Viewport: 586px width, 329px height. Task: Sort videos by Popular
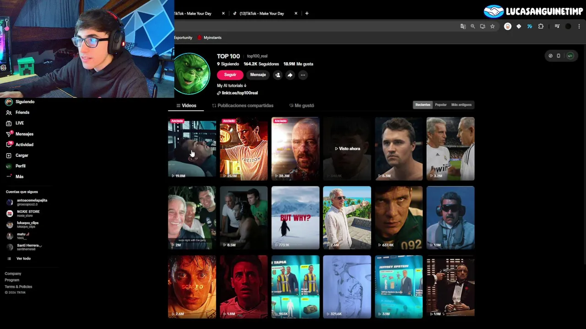[x=441, y=105]
